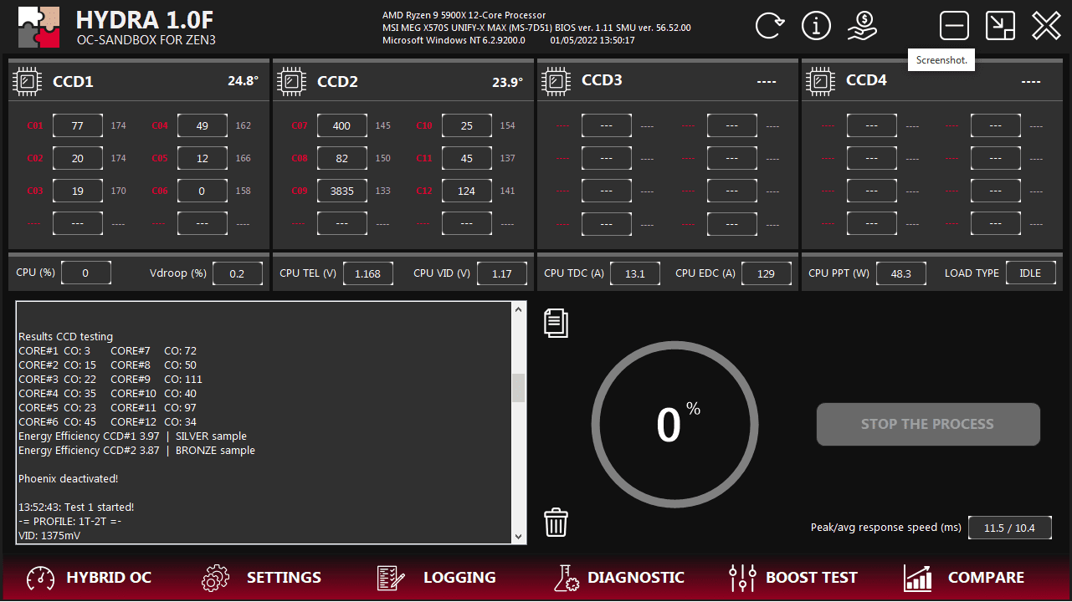
Task: Click the CCD4 chip icon
Action: (821, 81)
